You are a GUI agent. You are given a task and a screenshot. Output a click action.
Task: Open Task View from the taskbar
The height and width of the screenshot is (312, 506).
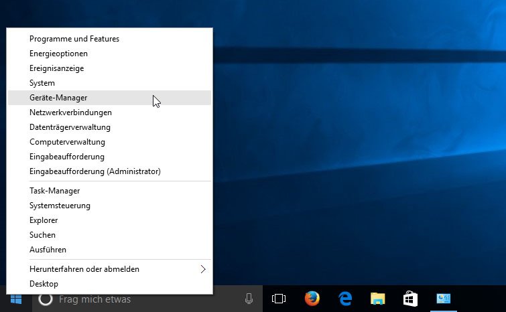[x=279, y=299]
